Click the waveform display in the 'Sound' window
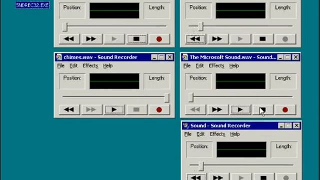Image resolution: width=320 pixels, height=180 pixels. pos(241,150)
